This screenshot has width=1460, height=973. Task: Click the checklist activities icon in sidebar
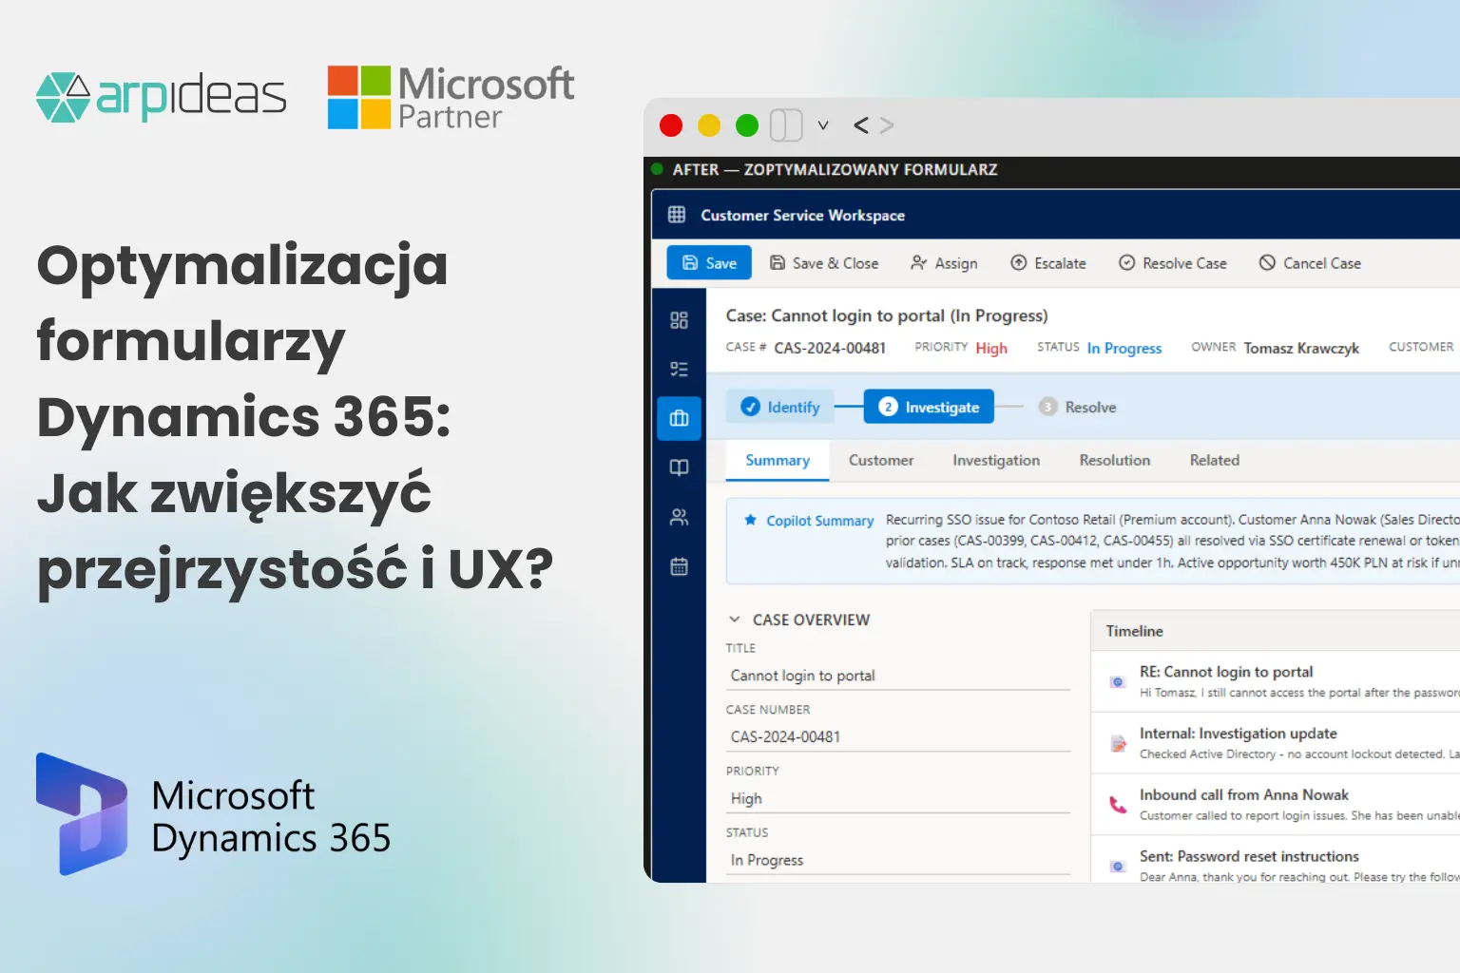(679, 369)
